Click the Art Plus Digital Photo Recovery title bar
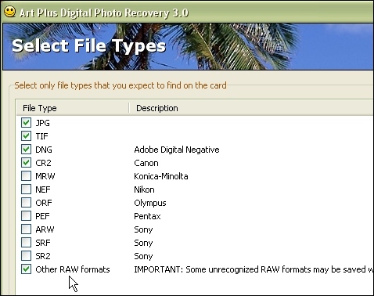 (187, 13)
